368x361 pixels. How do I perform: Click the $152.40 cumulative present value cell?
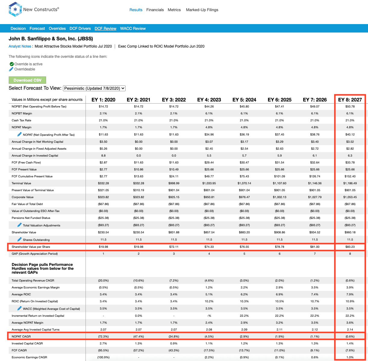pos(350,176)
